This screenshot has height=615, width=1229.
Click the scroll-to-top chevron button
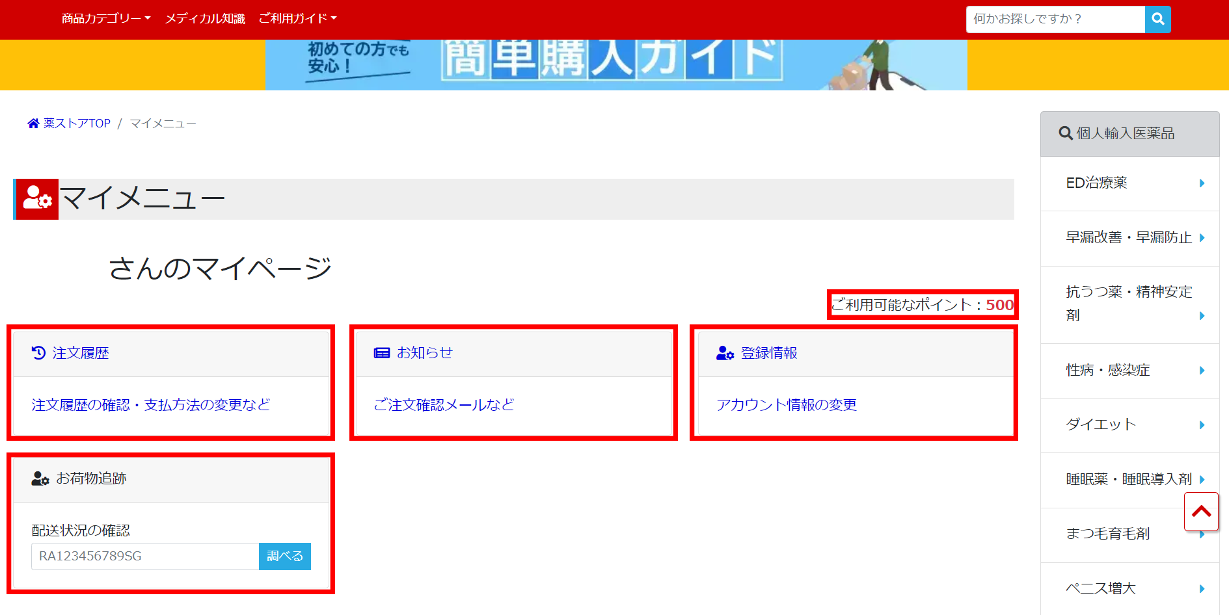pos(1201,512)
